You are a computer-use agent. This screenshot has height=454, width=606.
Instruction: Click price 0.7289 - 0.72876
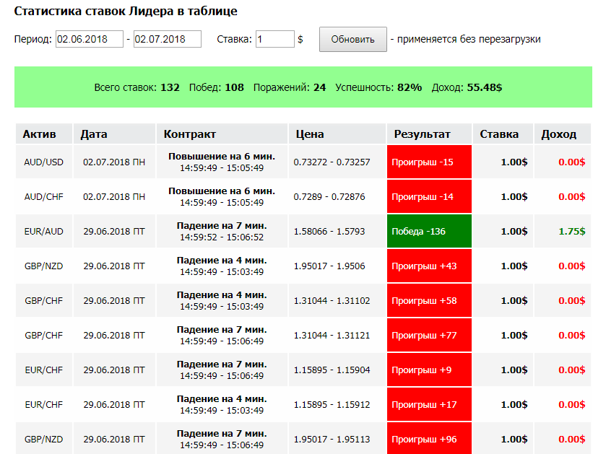click(329, 197)
